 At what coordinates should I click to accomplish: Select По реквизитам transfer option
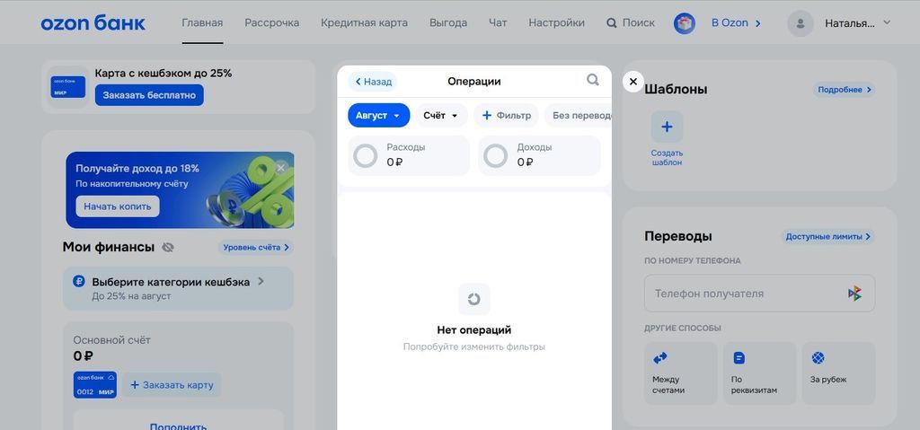tap(759, 373)
